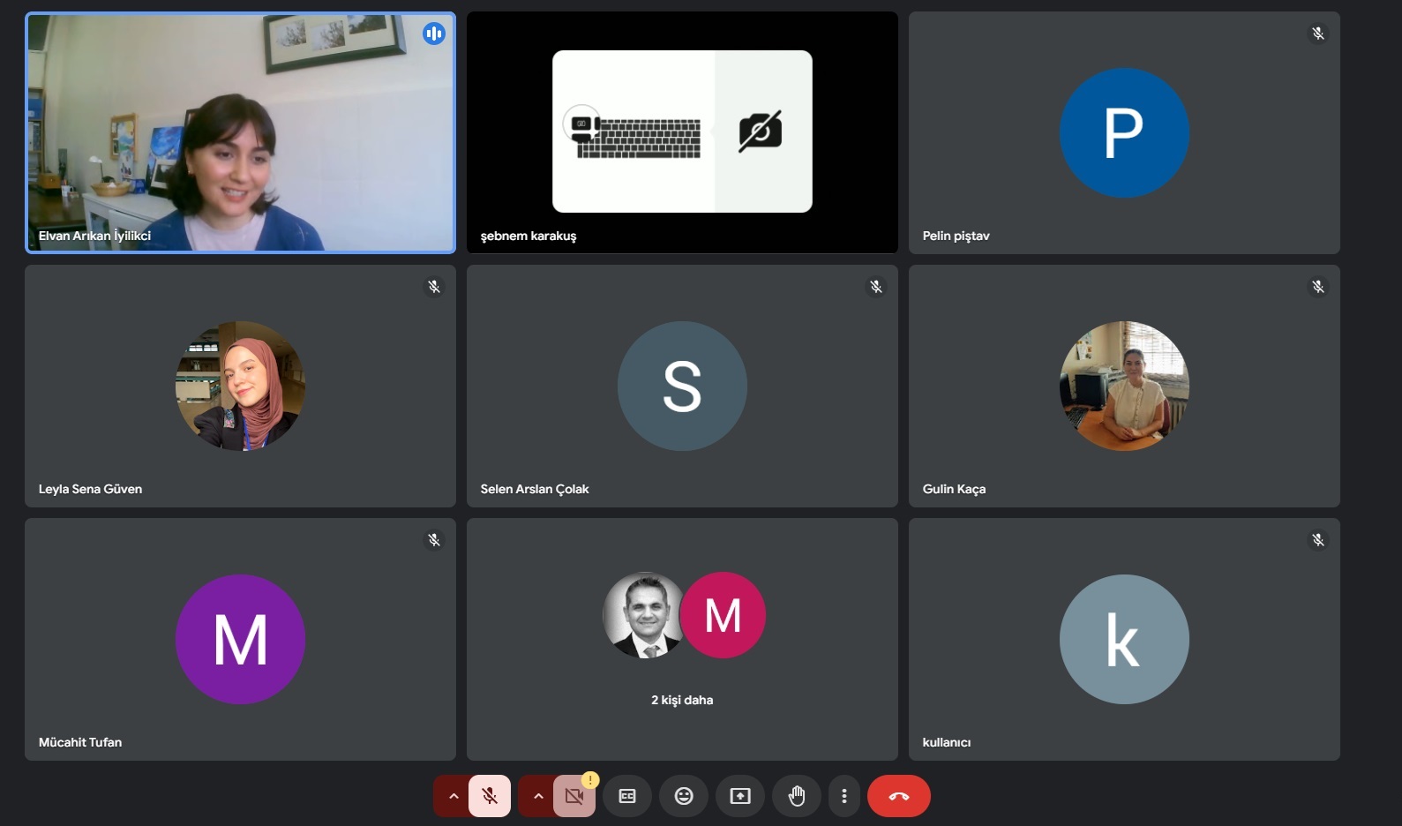Toggle closed captions button

point(627,796)
